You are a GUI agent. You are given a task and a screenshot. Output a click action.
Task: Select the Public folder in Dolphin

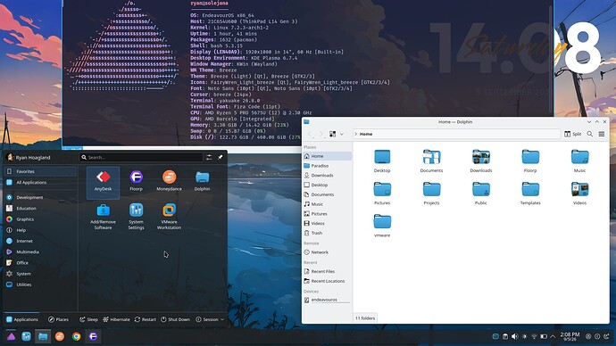pyautogui.click(x=481, y=194)
